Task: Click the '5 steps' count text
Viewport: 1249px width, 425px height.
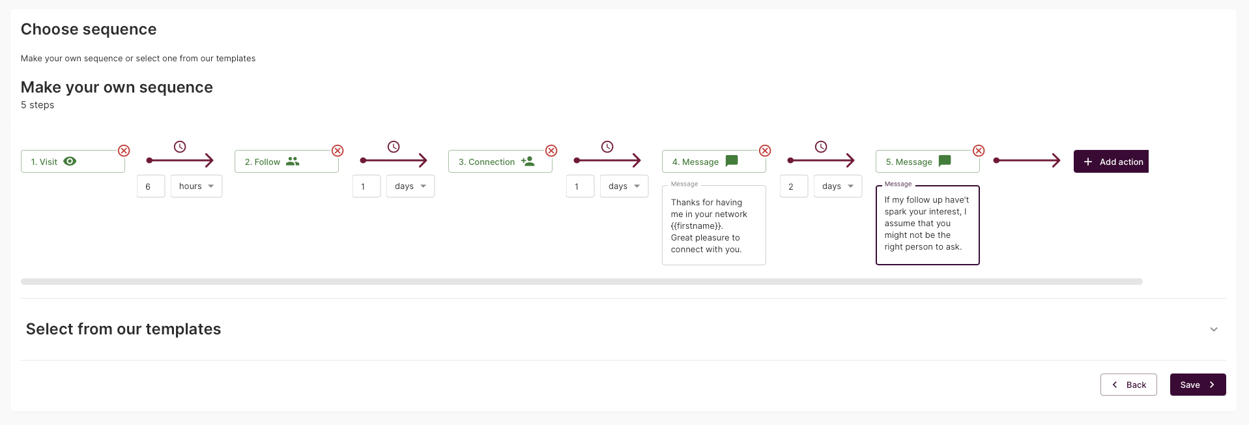Action: pos(38,105)
